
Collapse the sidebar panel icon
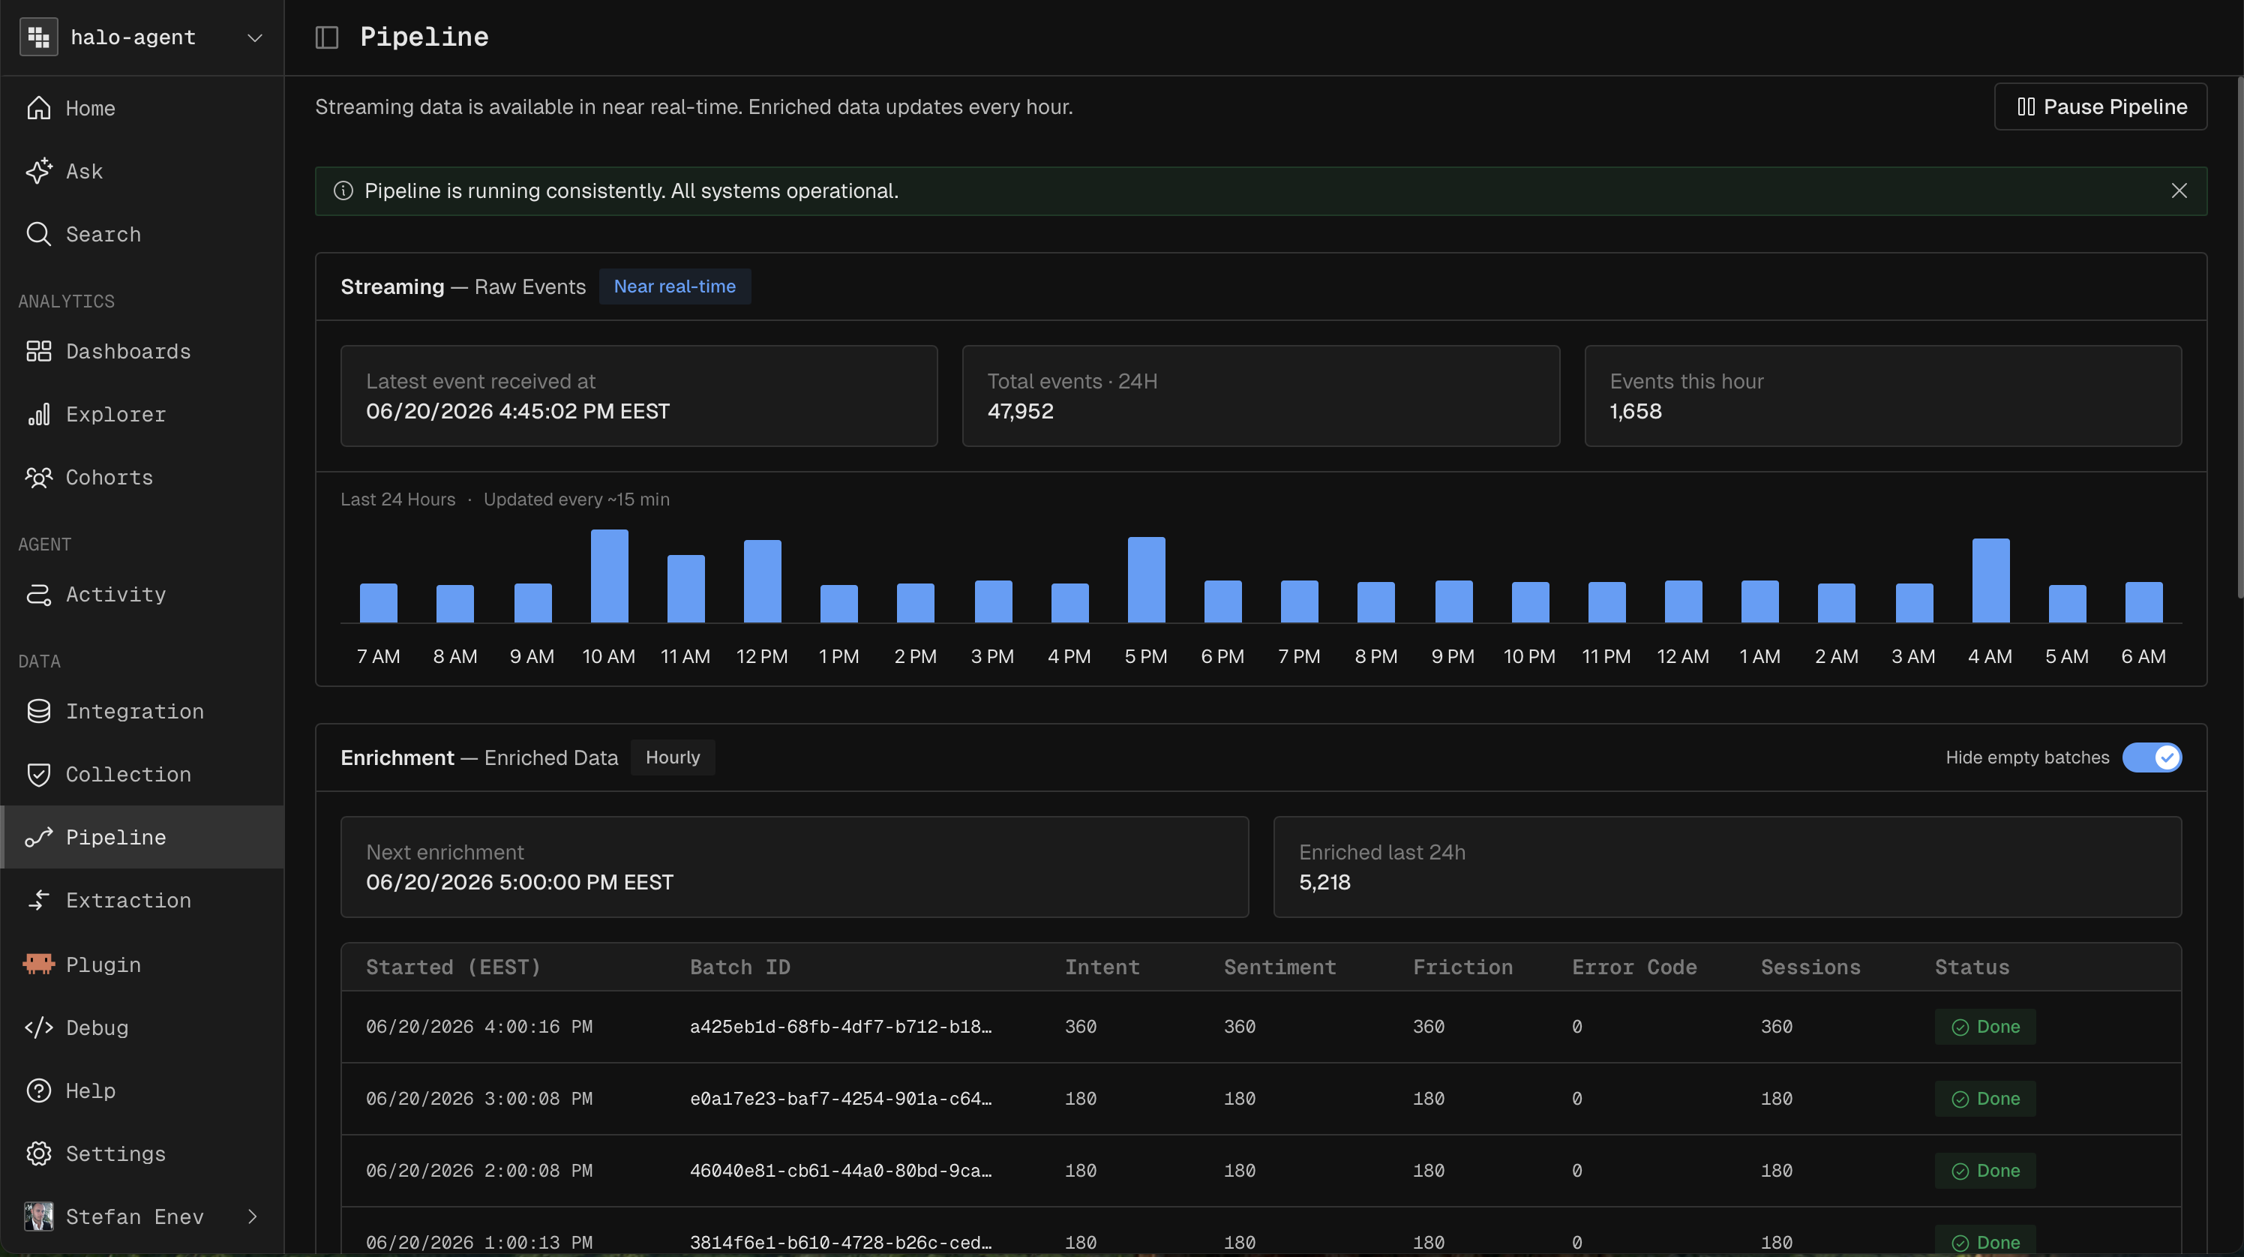point(327,37)
